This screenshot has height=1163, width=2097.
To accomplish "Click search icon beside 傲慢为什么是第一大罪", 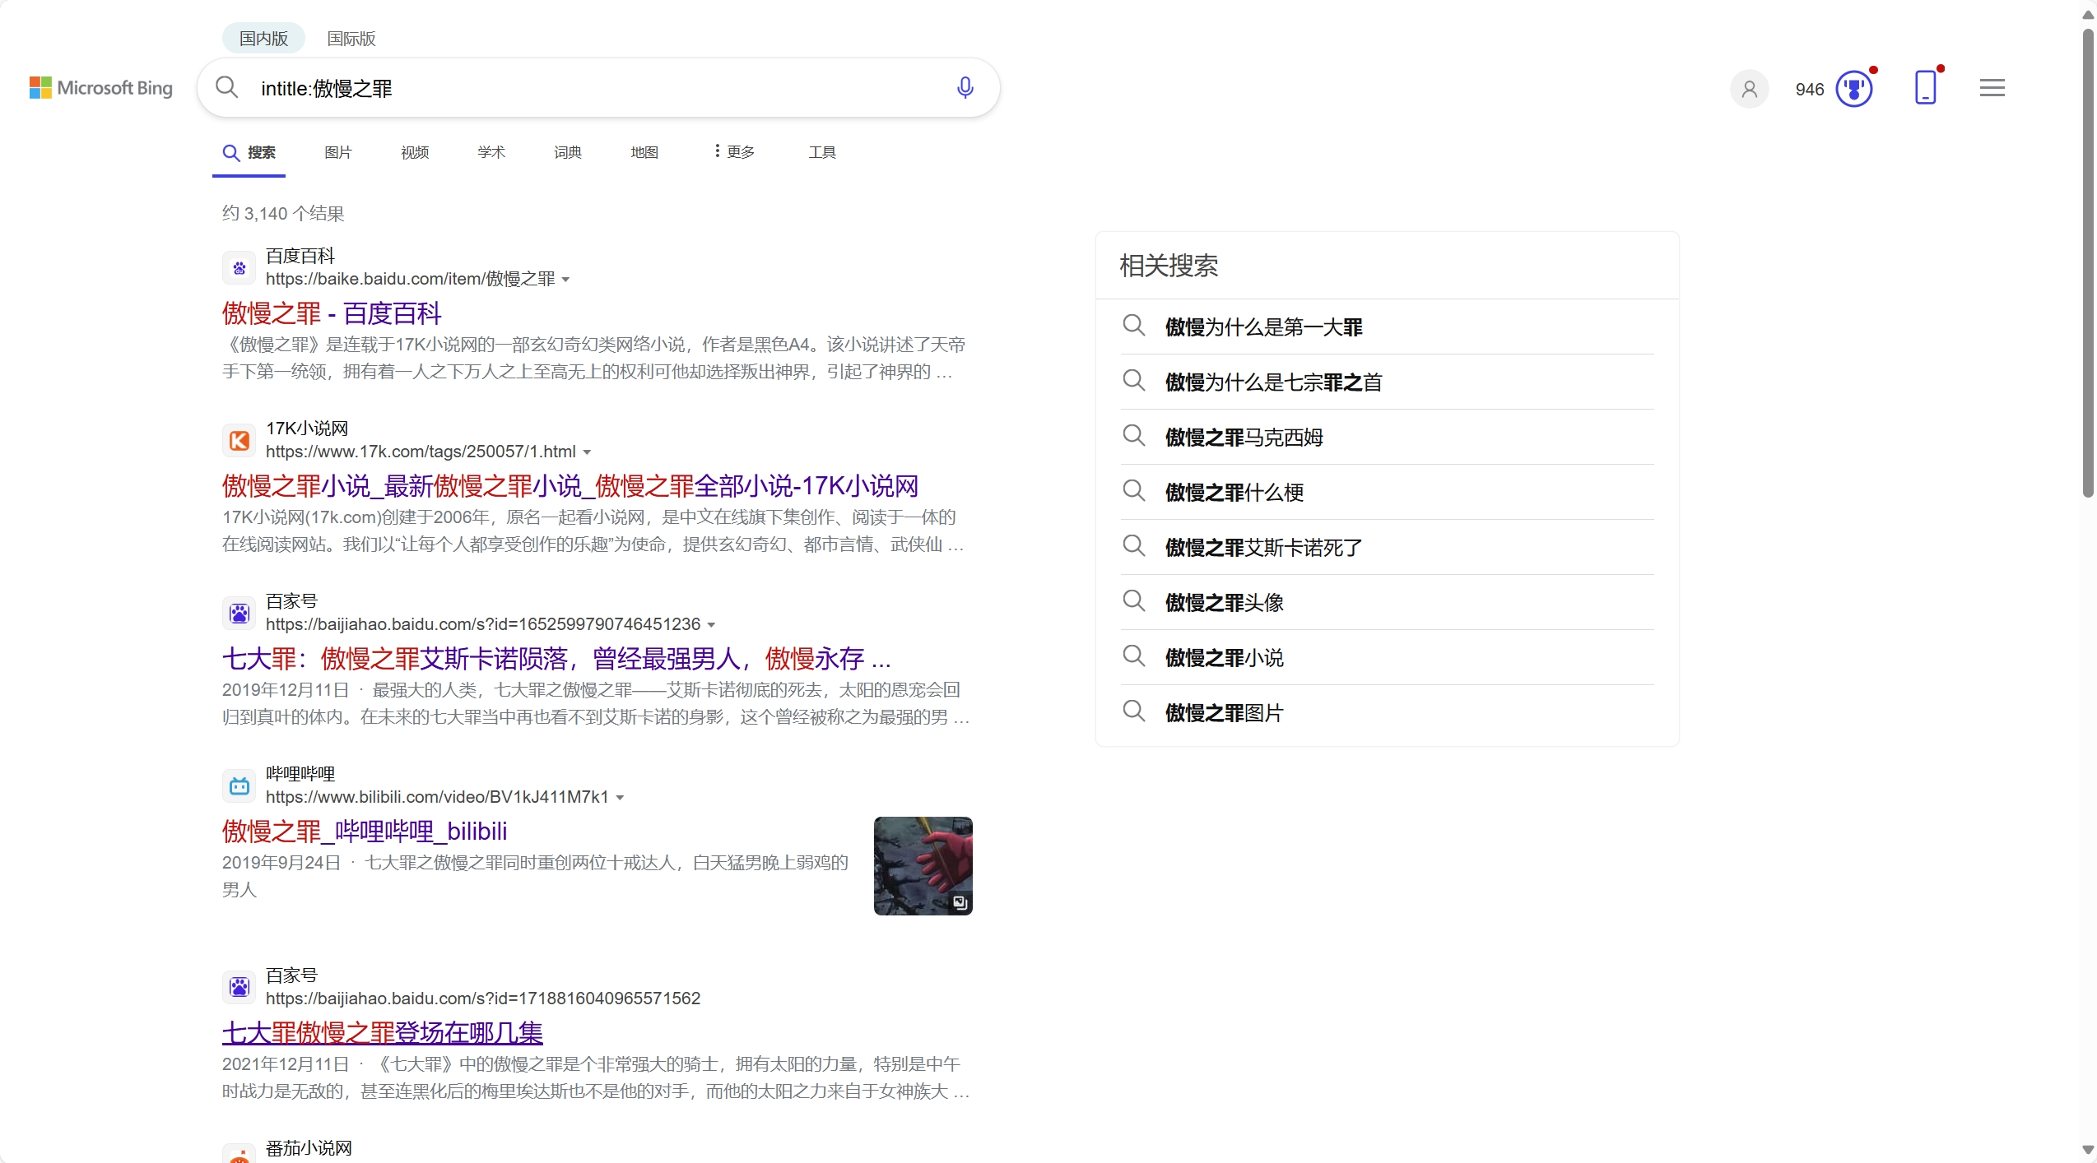I will pyautogui.click(x=1134, y=326).
